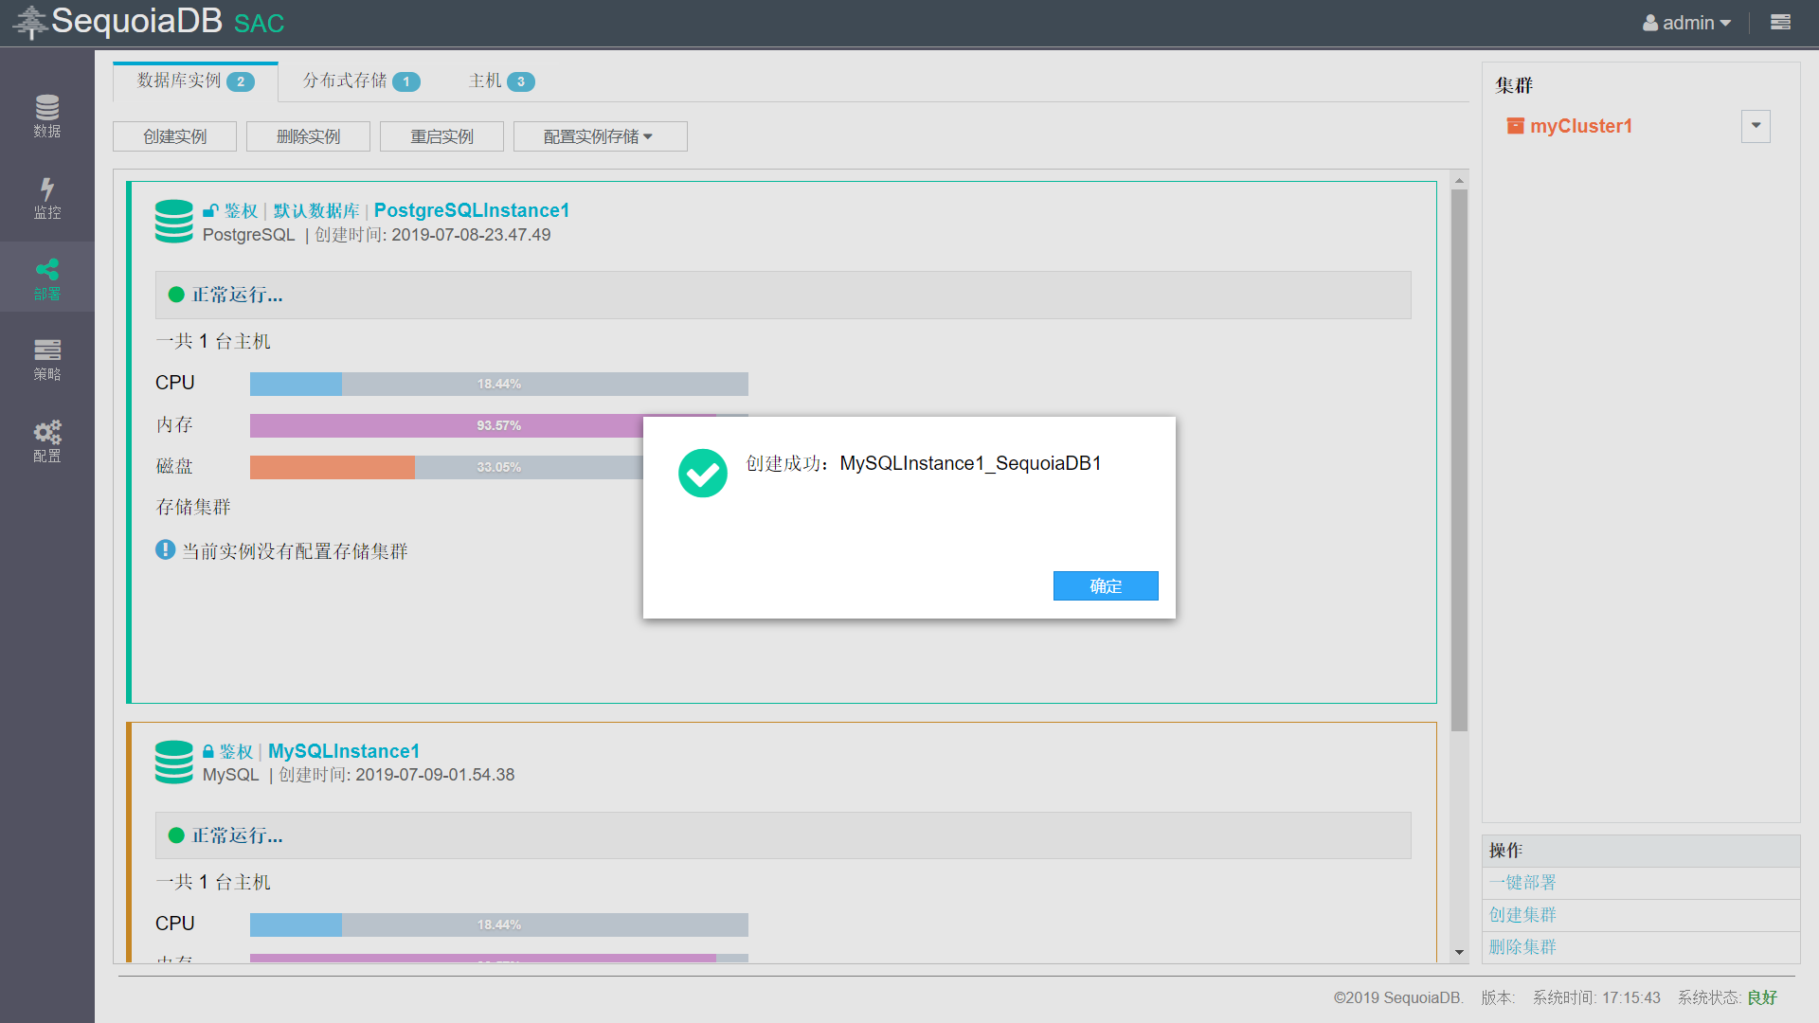Click the PostgreSQLInstance1 database stack icon
This screenshot has width=1819, height=1023.
pos(174,221)
